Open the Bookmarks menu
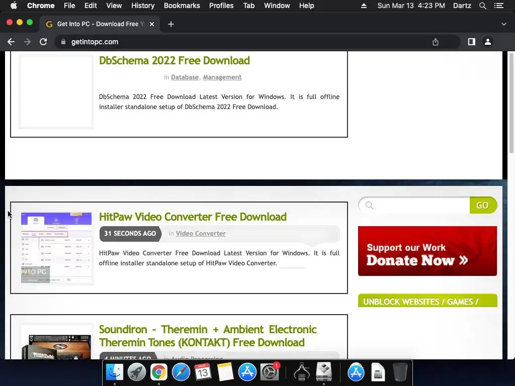 tap(182, 6)
